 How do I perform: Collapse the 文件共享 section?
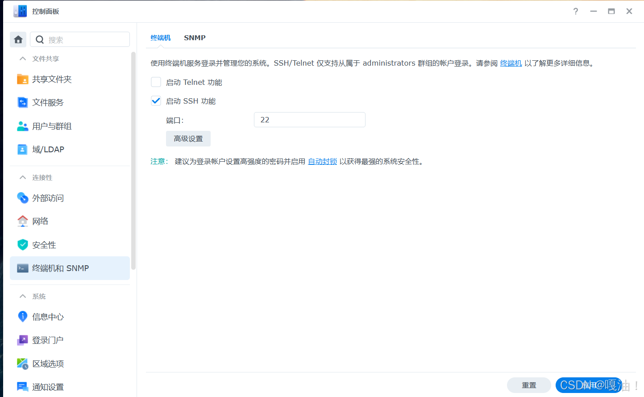[x=23, y=59]
